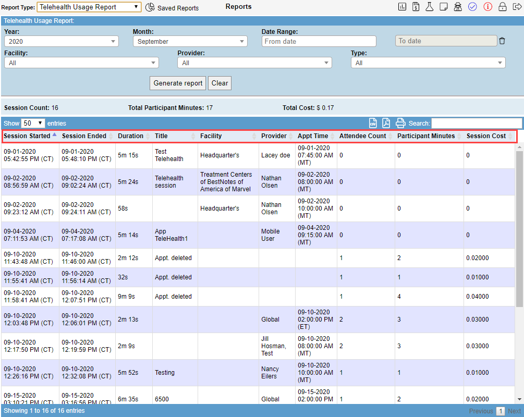Sort by Attendee Count column
The height and width of the screenshot is (417, 524).
click(x=366, y=136)
